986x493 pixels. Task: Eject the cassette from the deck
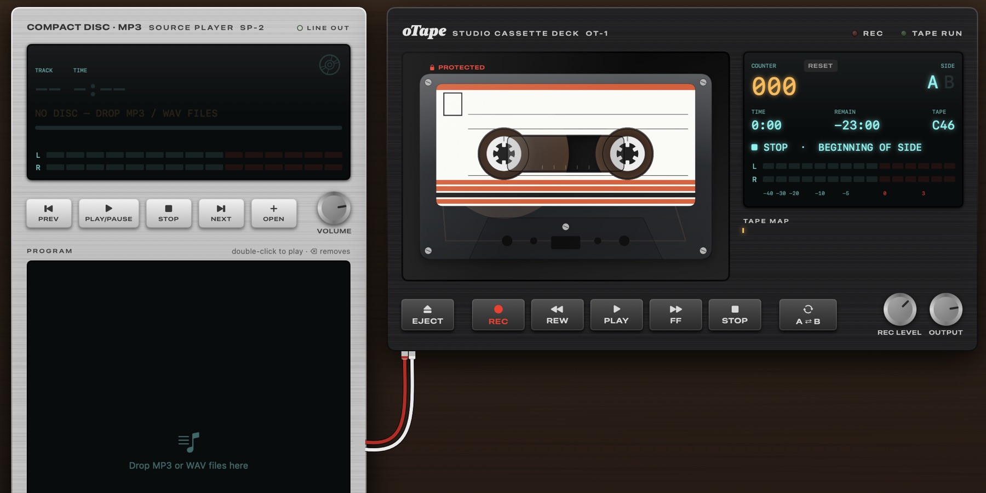(x=427, y=315)
